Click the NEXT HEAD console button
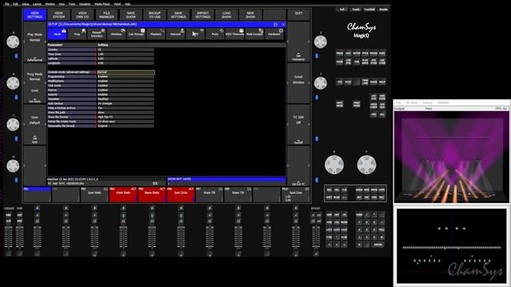Screen dimensions: 511x287 click(339, 104)
